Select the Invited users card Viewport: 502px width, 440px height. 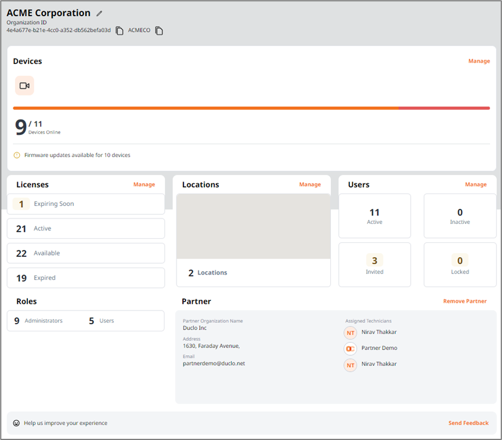coord(374,264)
